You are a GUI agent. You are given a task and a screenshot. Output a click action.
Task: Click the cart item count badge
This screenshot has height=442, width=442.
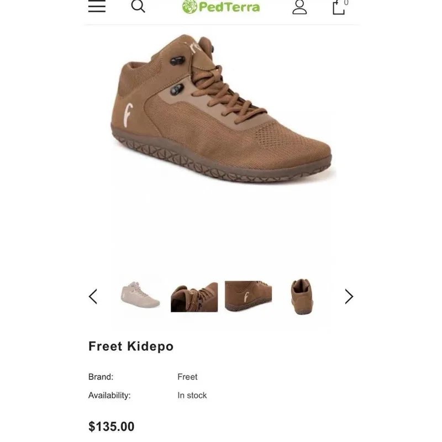click(346, 3)
